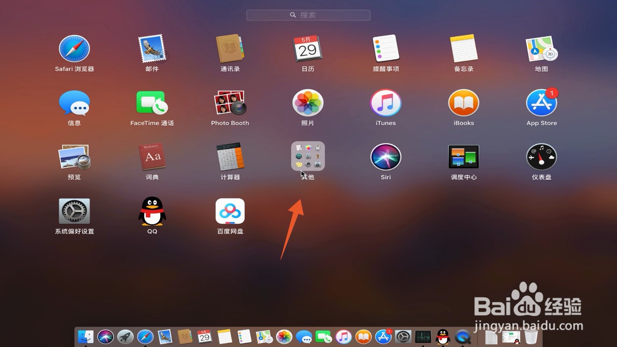The image size is (617, 347).
Task: Open 计算器 in Launchpad
Action: [x=230, y=157]
